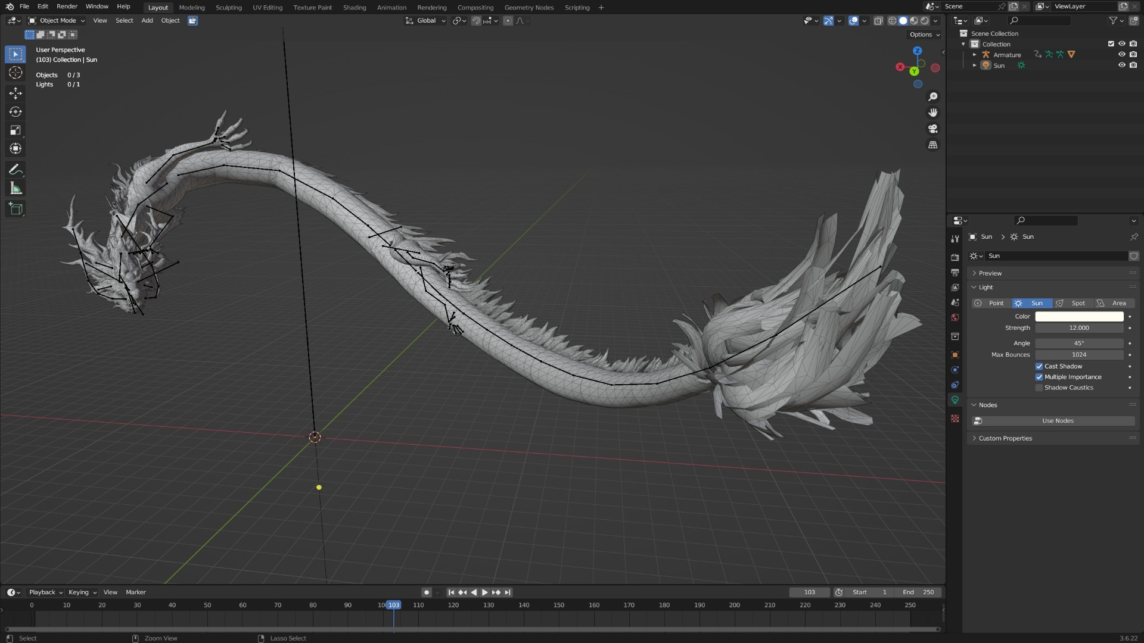Open the Render menu
The image size is (1144, 643).
pyautogui.click(x=67, y=7)
